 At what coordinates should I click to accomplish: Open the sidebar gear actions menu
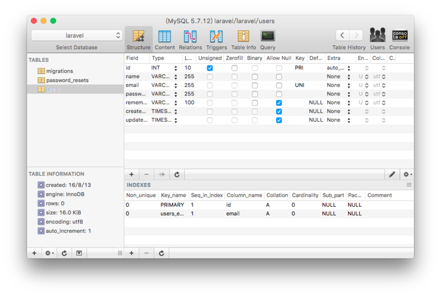point(49,253)
